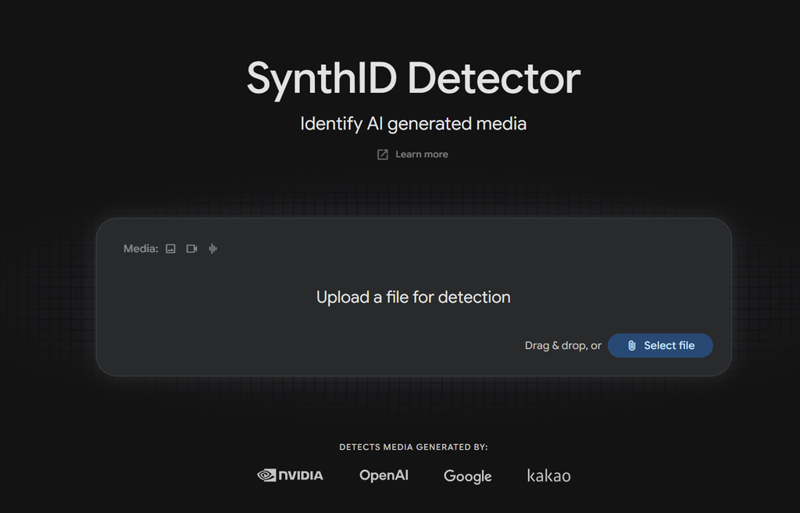Click the paperclip icon in Select file
Image resolution: width=800 pixels, height=513 pixels.
(x=631, y=346)
